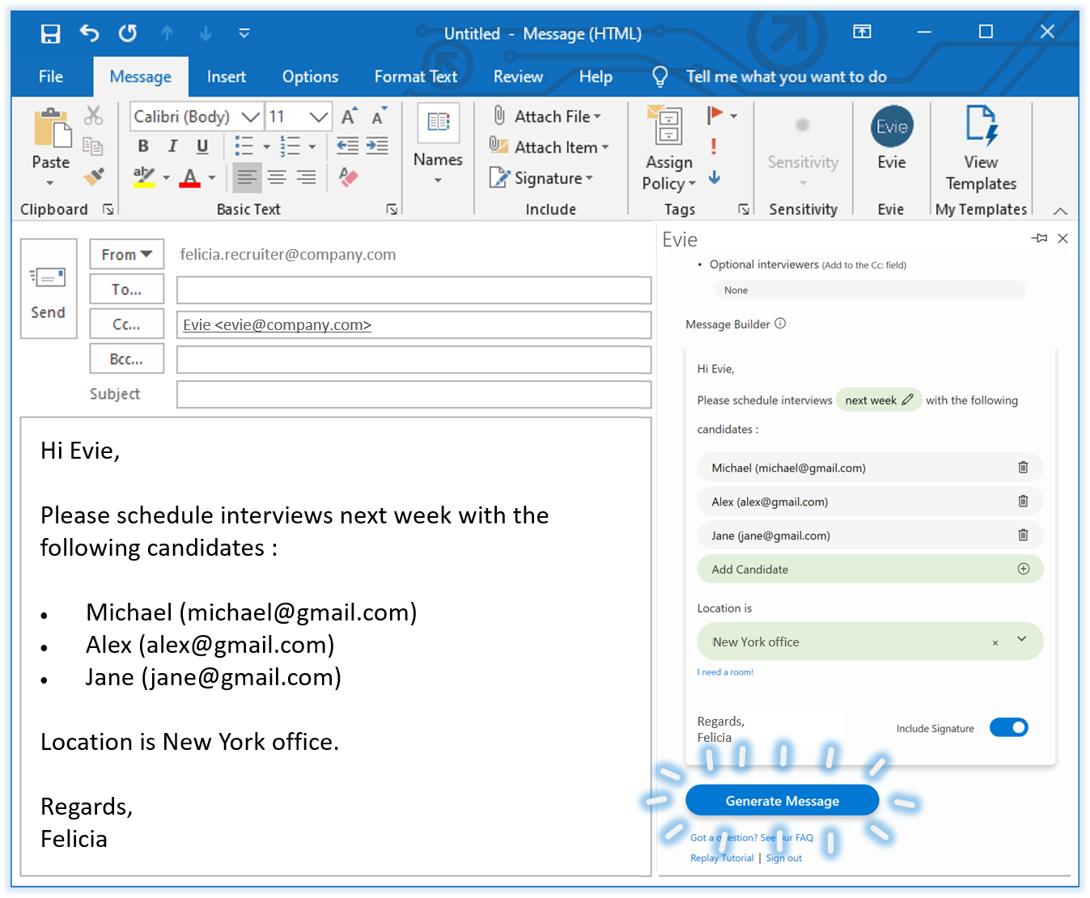Delete candidate Alex from list
1090x898 pixels.
coord(1023,502)
